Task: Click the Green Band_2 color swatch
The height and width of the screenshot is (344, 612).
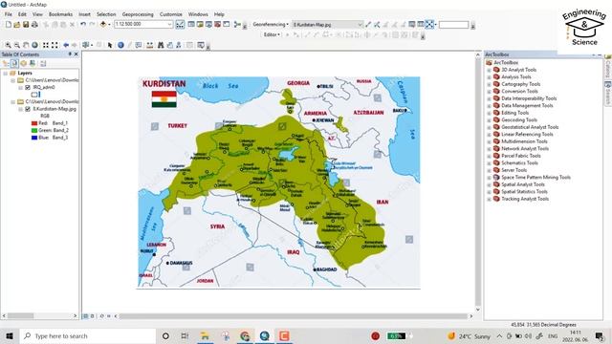Action: 34,130
